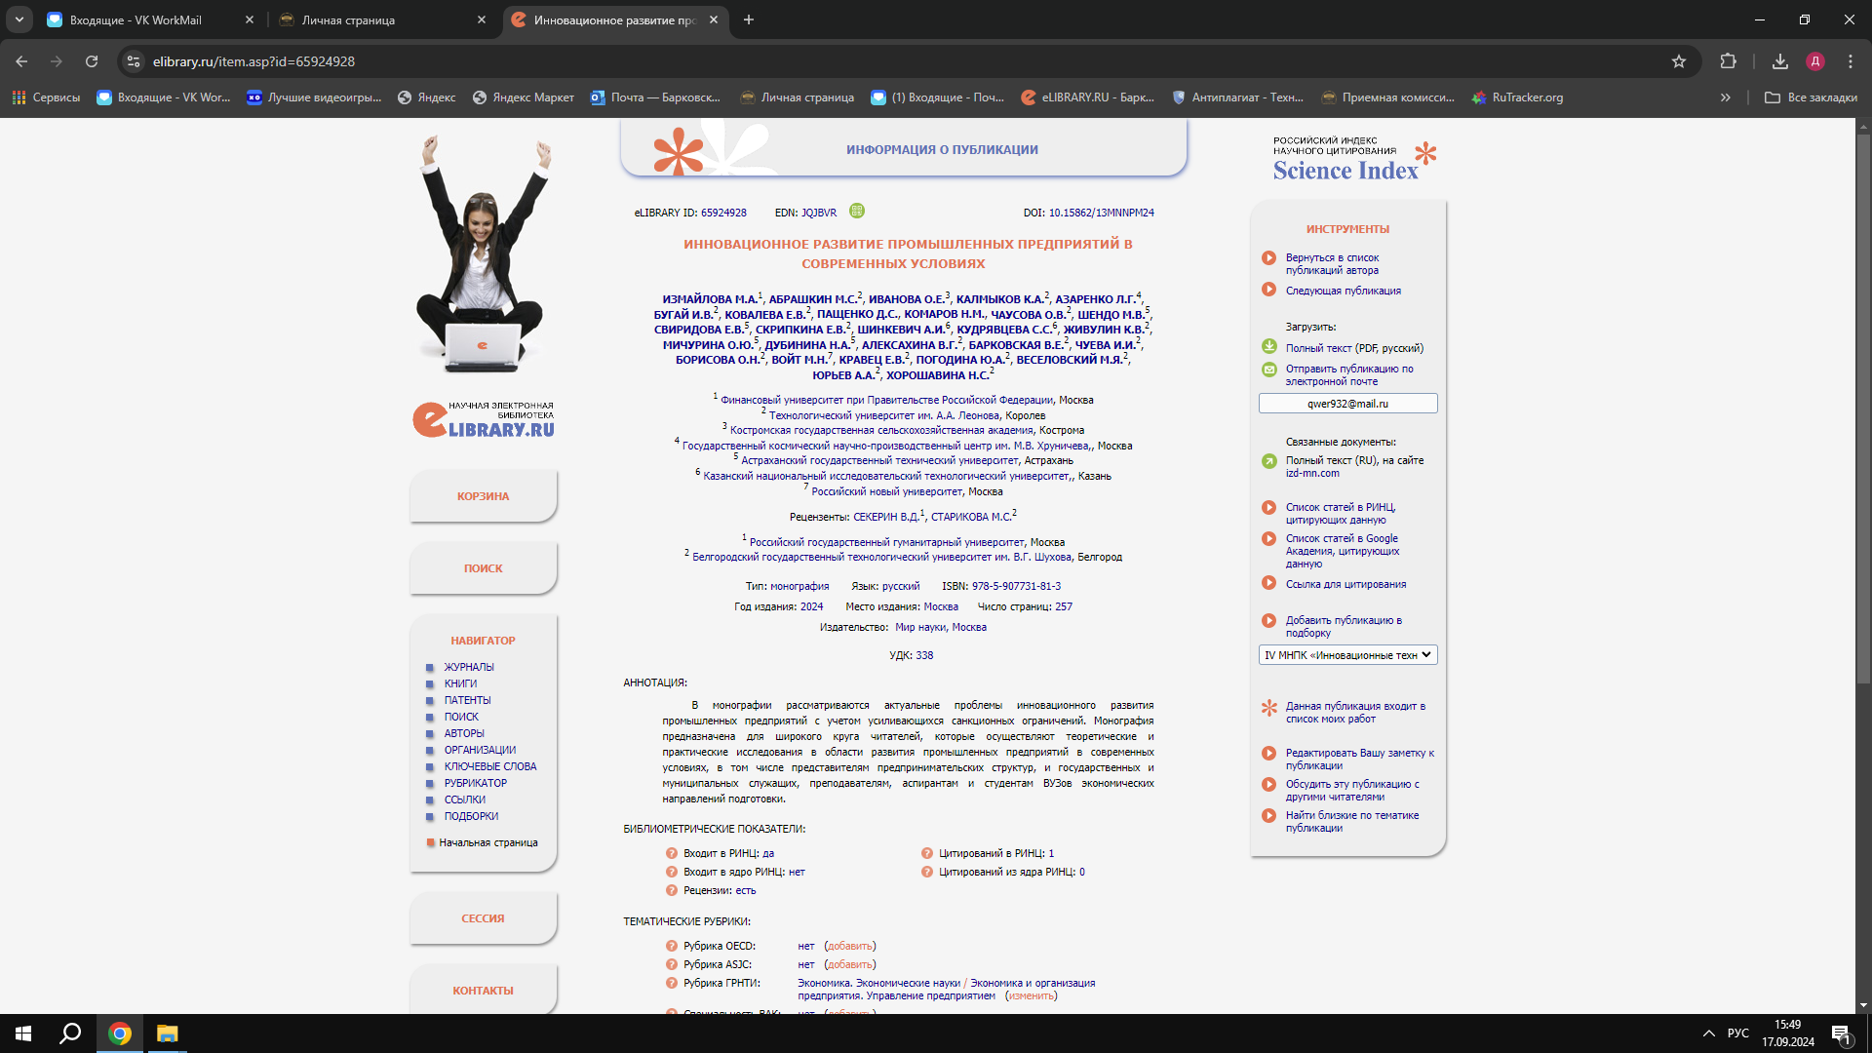The height and width of the screenshot is (1053, 1872).
Task: Click the help icon next to 'Входит в ядро РИНЦ'
Action: tap(671, 872)
